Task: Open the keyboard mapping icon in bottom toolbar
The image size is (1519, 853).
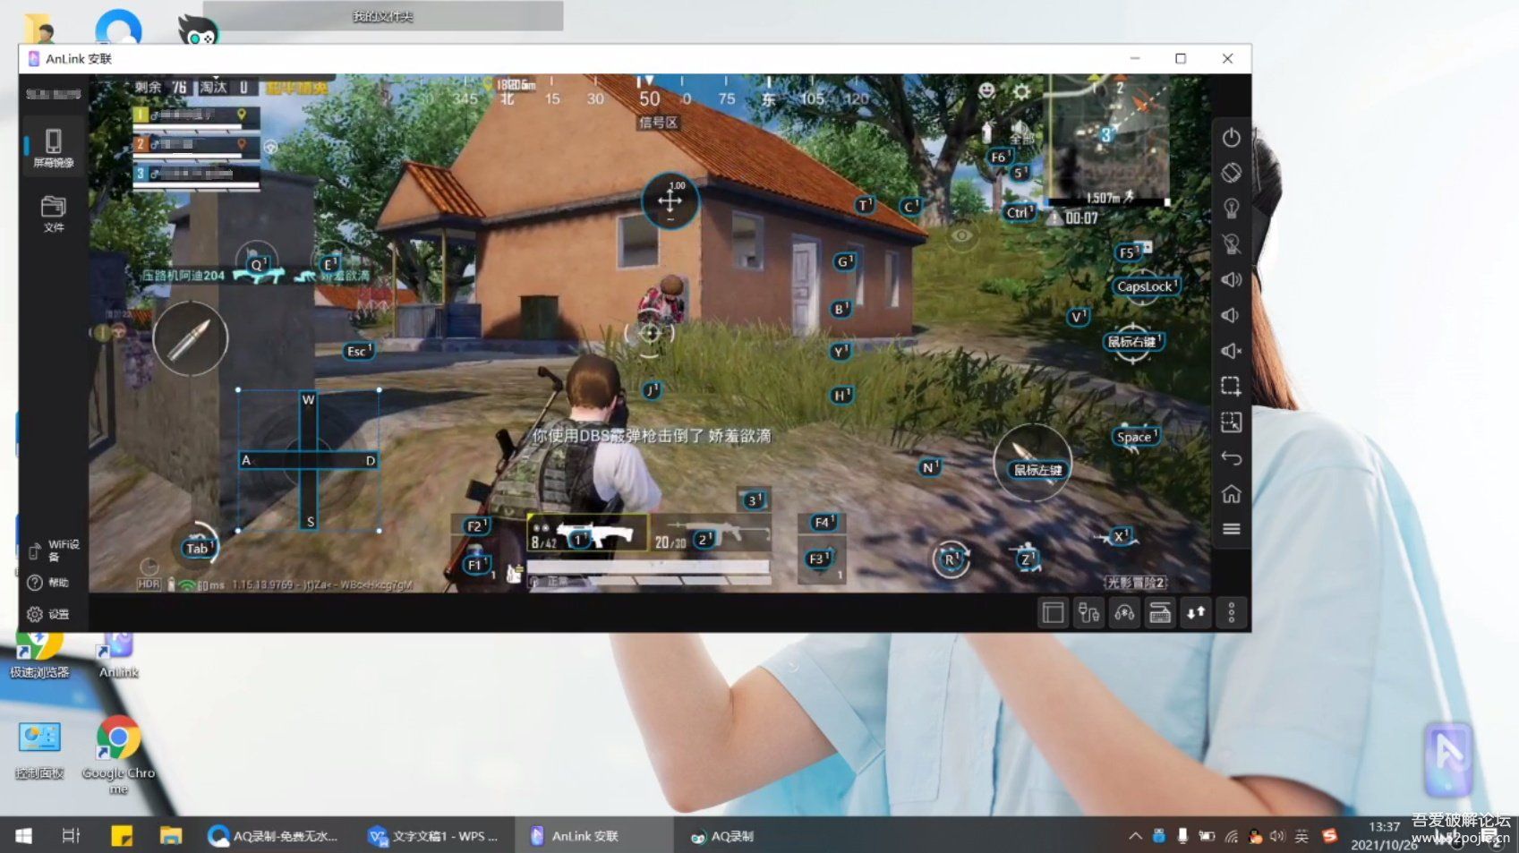Action: click(1160, 613)
